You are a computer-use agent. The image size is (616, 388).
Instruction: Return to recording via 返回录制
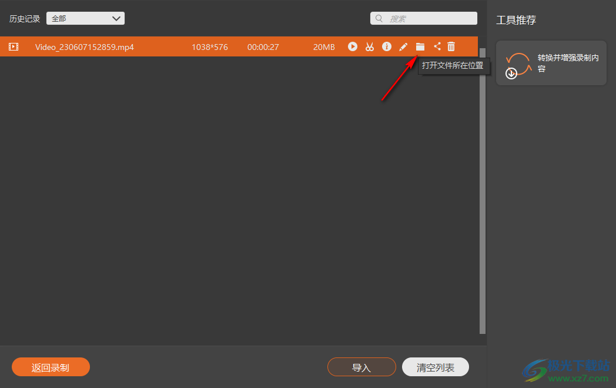pos(51,367)
